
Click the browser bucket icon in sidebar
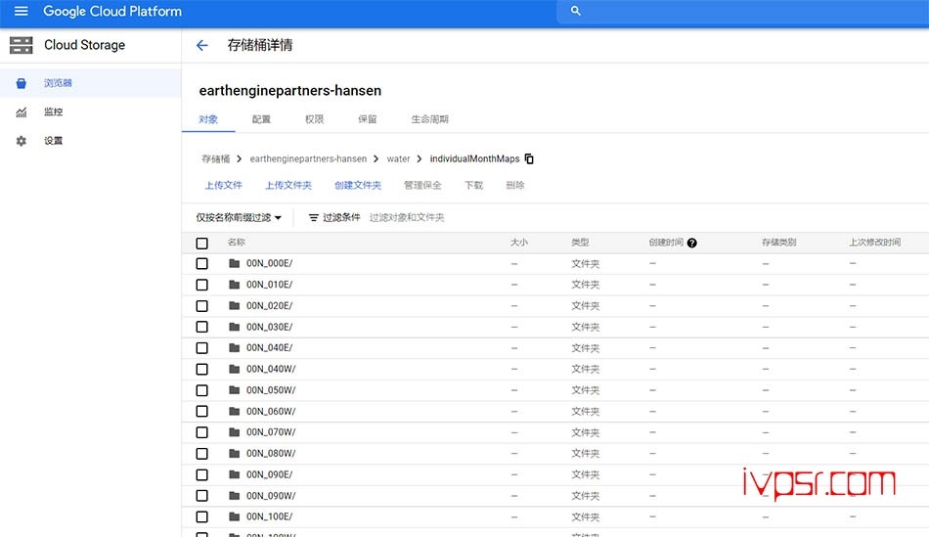22,83
